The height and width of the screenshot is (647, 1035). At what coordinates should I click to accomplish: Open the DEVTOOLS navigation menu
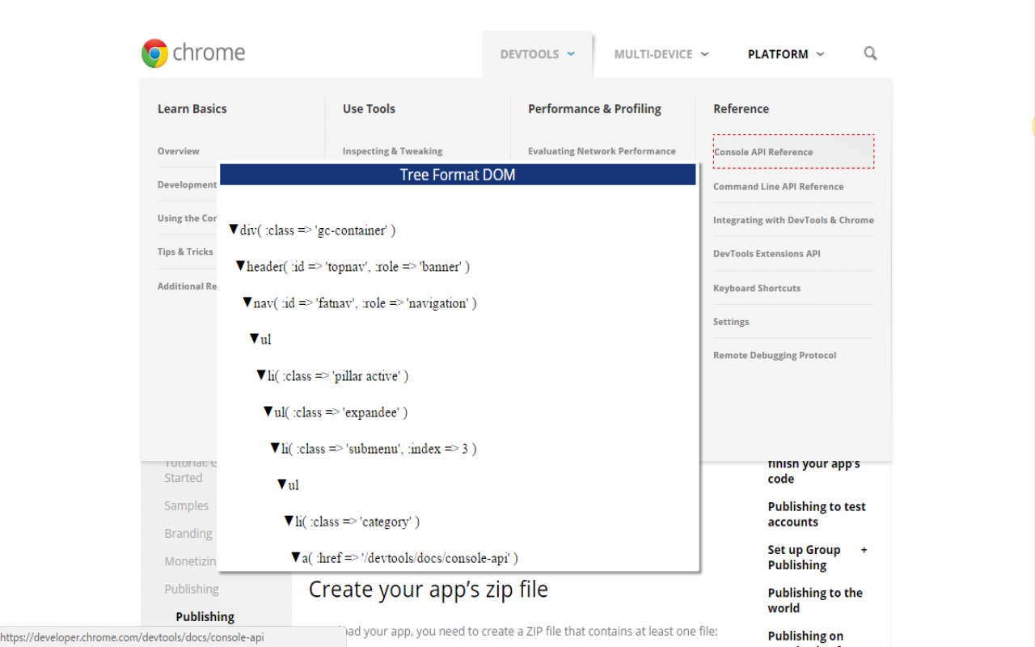click(x=530, y=54)
